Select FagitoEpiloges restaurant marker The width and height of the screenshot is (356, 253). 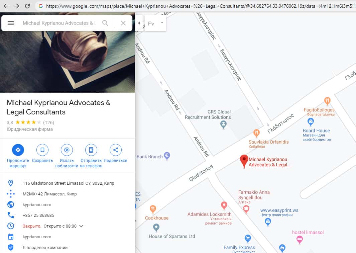click(327, 101)
